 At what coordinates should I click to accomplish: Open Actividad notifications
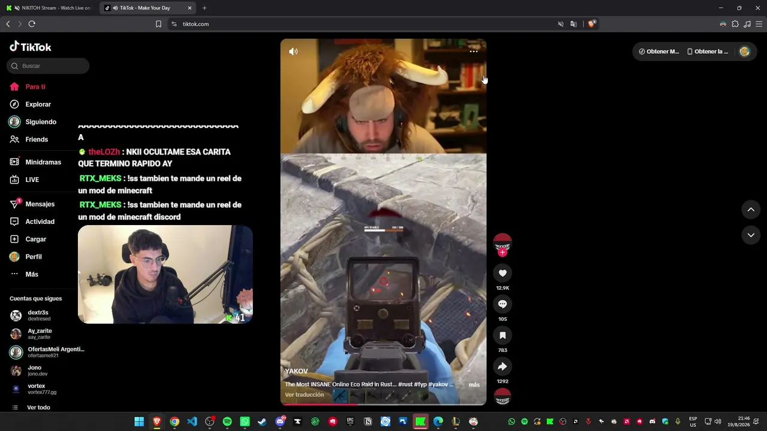[32, 221]
